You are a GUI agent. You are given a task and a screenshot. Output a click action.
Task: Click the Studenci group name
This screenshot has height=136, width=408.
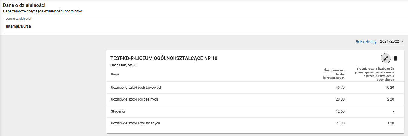point(118,111)
